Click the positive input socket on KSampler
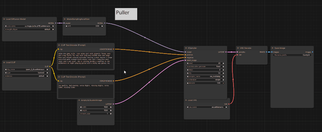 coord(185,55)
